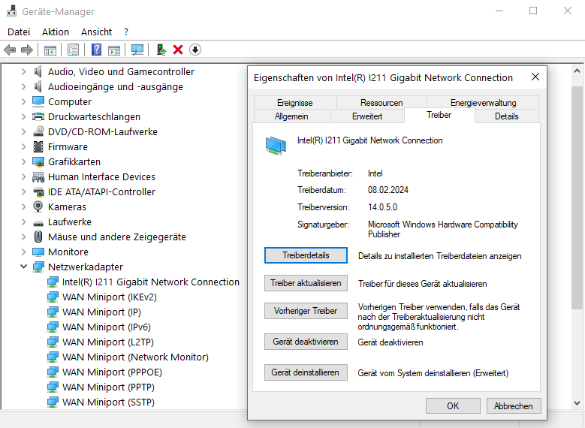This screenshot has height=428, width=585.
Task: Click the IDE ATA/ATAPI-Controller icon
Action: [x=38, y=191]
